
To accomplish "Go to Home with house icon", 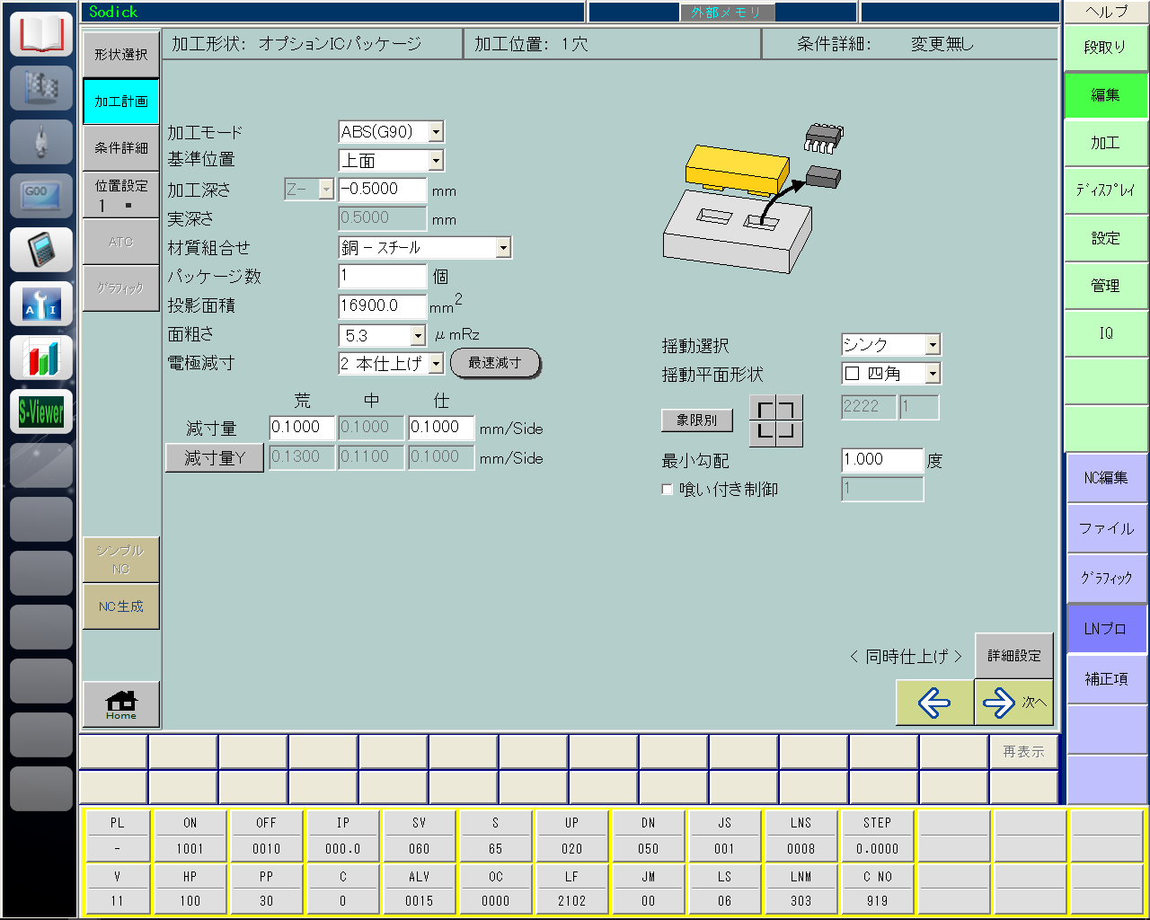I will [x=121, y=704].
